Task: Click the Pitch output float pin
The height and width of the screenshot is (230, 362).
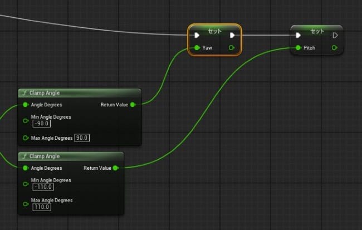Action: 335,48
